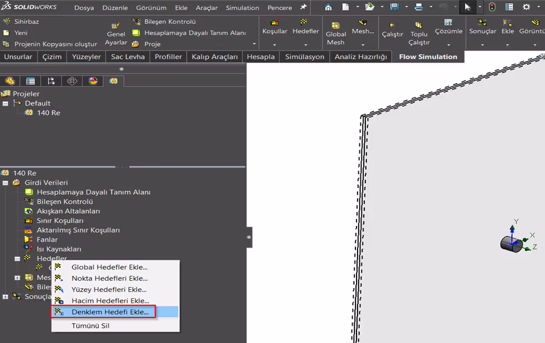Open dropdown arrow under Hedefler ribbon button
545x343 pixels.
pyautogui.click(x=305, y=45)
